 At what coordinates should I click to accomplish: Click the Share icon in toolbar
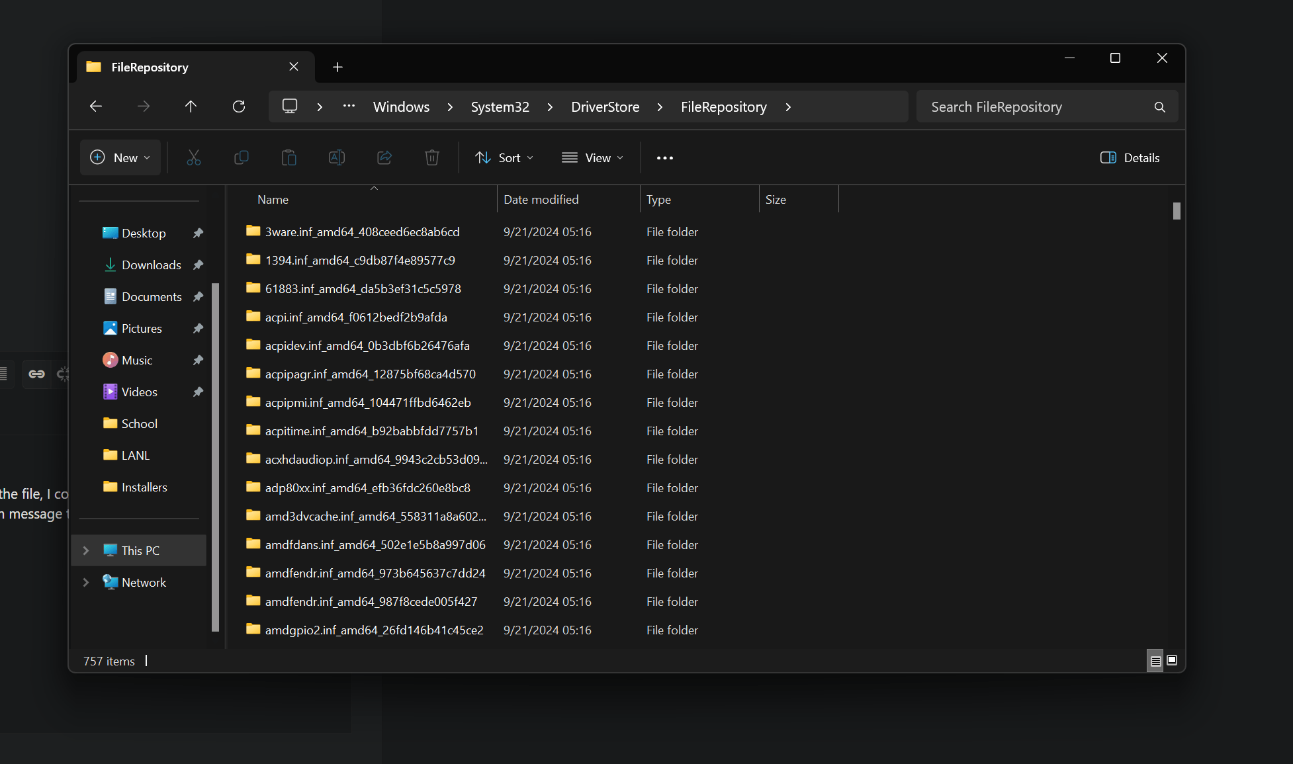pos(384,157)
